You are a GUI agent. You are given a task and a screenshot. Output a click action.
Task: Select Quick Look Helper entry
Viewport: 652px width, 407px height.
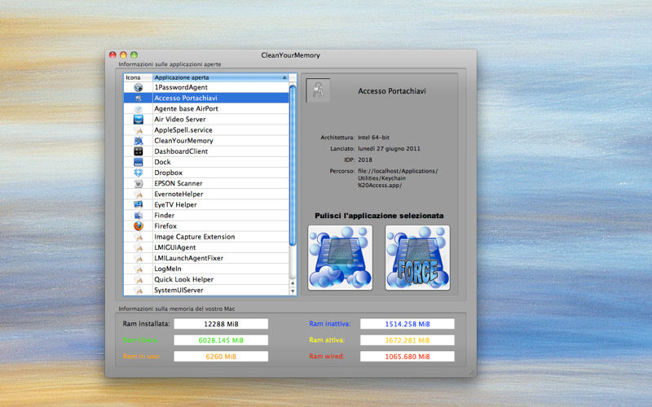coord(206,279)
